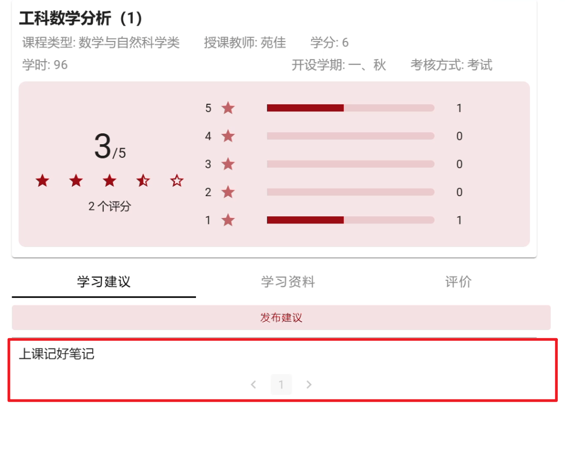
Task: Click the star icon in 2-star row
Action: (228, 192)
